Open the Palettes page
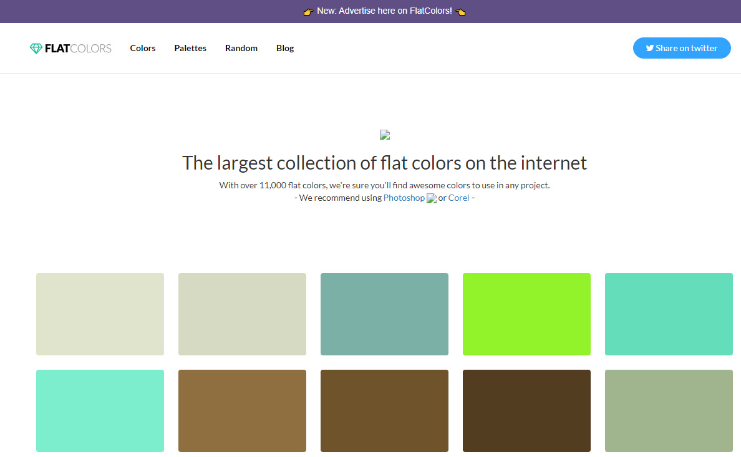Viewport: 741px width, 457px height. pyautogui.click(x=190, y=48)
